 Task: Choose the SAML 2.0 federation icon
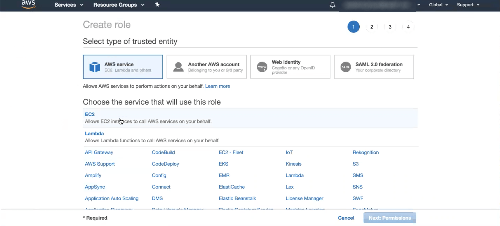tap(346, 67)
